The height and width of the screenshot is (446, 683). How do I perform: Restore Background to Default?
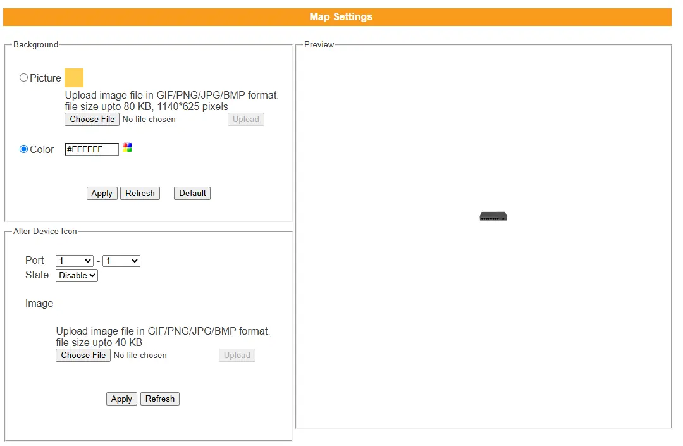pyautogui.click(x=192, y=194)
